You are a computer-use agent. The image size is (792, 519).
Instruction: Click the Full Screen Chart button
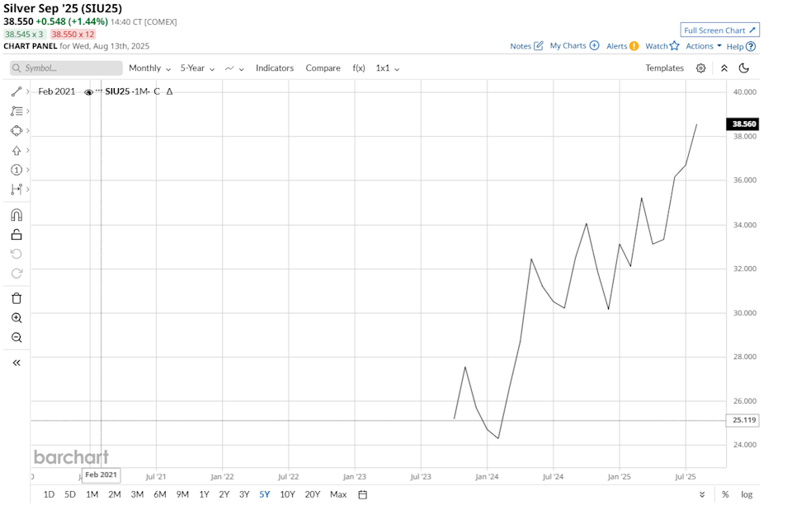719,30
